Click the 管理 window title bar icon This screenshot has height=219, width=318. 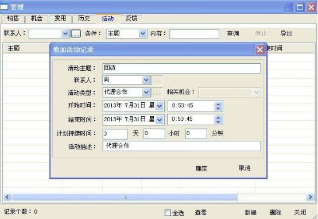click(x=4, y=7)
